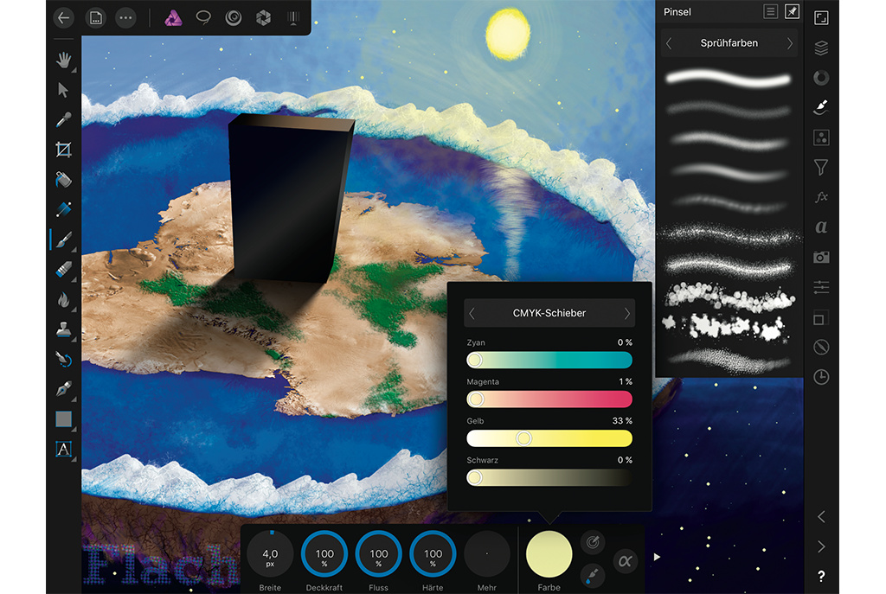Pick the Crop tool
This screenshot has width=886, height=594.
63,150
